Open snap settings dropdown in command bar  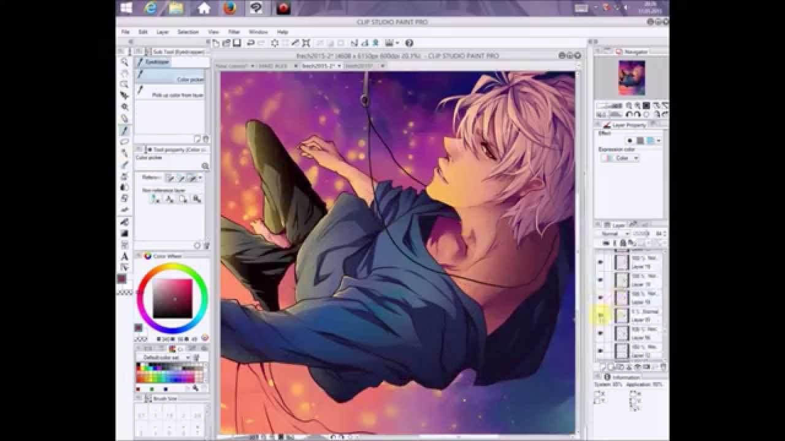click(x=397, y=43)
